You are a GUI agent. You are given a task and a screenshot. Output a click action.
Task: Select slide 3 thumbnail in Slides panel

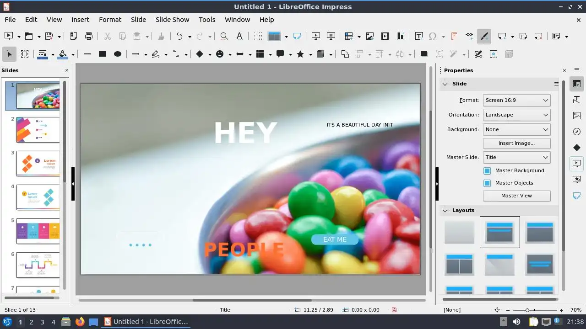(38, 163)
